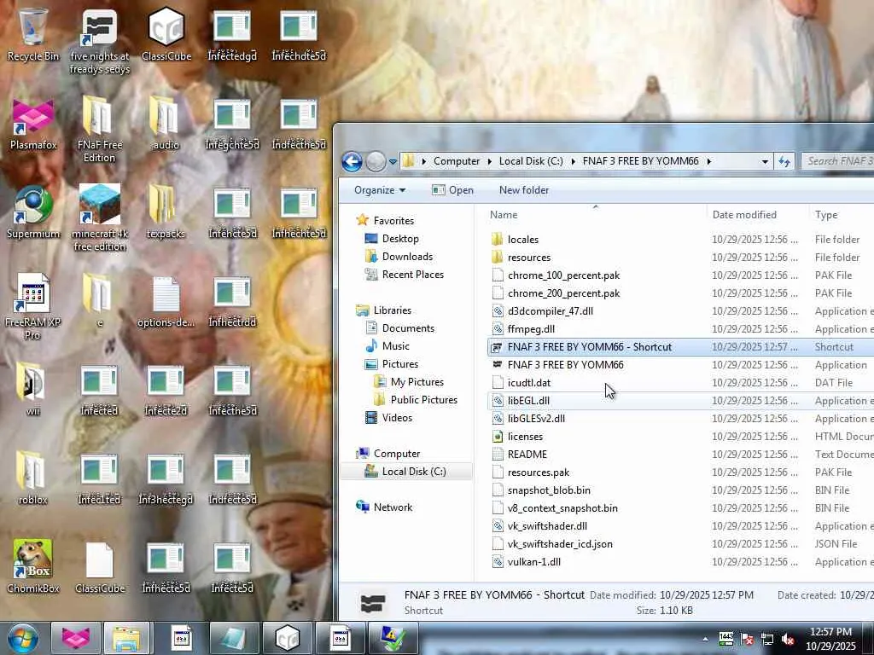This screenshot has width=874, height=655.
Task: Select the audio folder on desktop
Action: 166,123
